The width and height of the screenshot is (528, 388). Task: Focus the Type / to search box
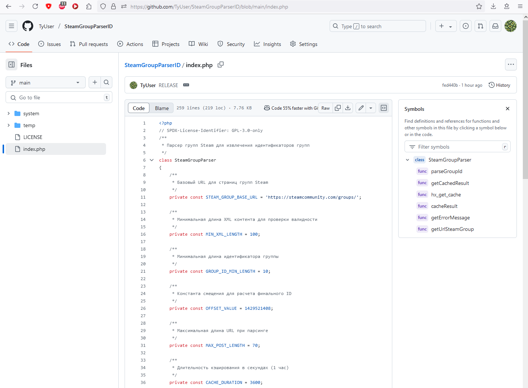[x=378, y=26]
